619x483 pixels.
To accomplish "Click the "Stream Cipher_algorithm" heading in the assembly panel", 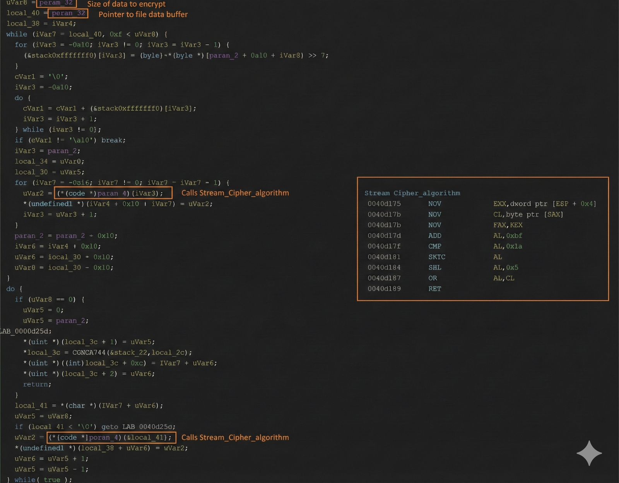I will (x=412, y=193).
